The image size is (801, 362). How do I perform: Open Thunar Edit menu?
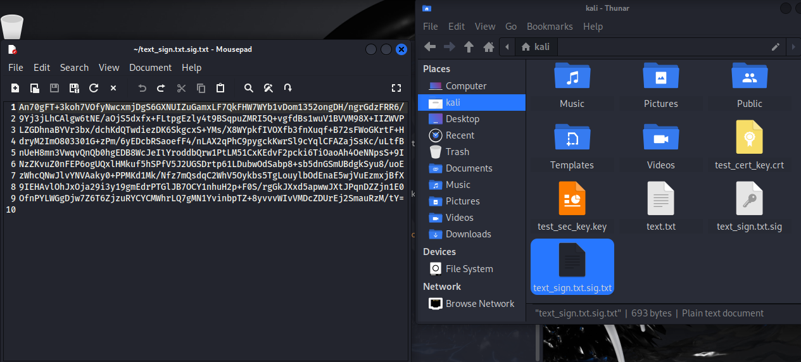[457, 27]
